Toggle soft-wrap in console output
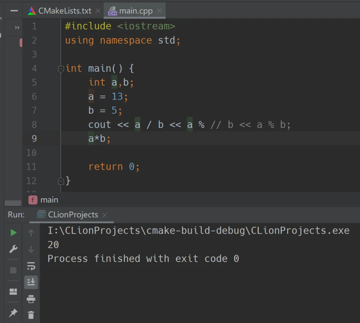This screenshot has width=360, height=323. tap(31, 266)
